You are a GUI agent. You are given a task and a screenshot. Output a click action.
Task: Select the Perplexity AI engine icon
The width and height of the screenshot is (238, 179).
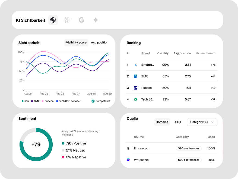[67, 20]
